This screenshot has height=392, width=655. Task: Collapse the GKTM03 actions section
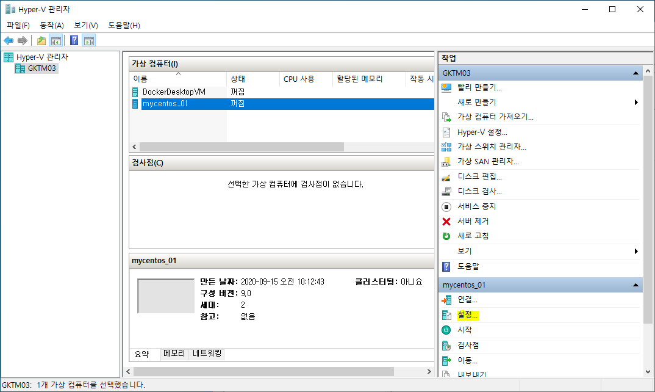point(635,73)
